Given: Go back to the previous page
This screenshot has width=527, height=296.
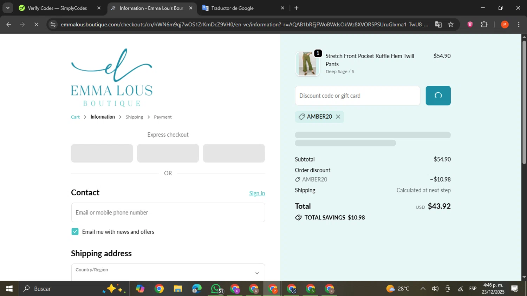Looking at the screenshot, I should point(9,25).
